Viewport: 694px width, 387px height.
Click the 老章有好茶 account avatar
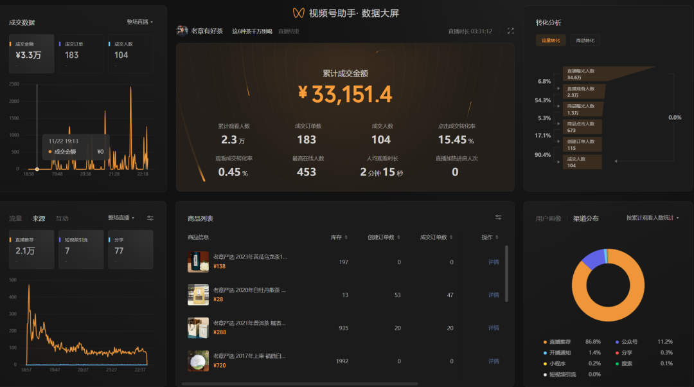tap(182, 31)
